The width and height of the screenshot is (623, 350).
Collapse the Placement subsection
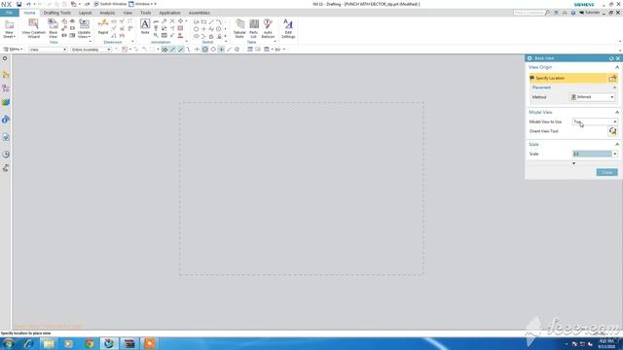(614, 87)
